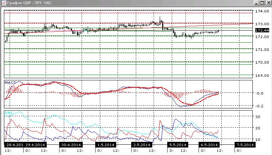This screenshot has width=272, height=155.
Task: Click the 2.5.2014 date marker
Action: pos(142,145)
